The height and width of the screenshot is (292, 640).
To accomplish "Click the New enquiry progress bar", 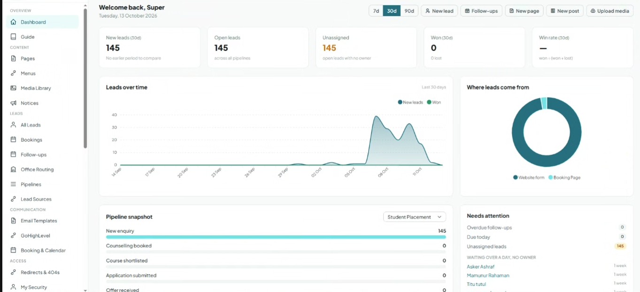I will (276, 237).
